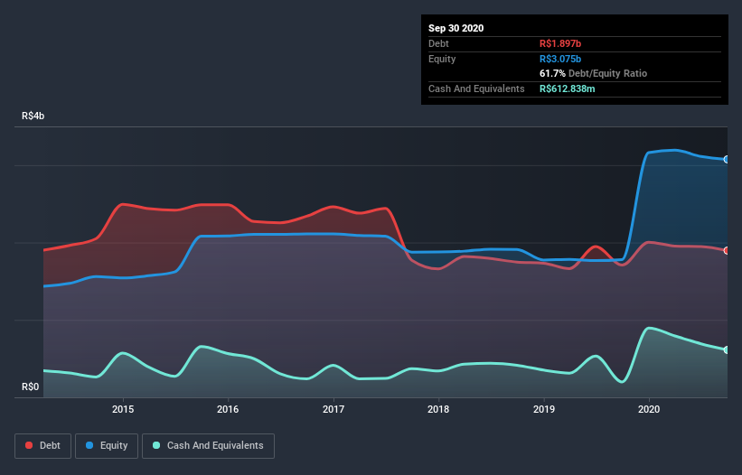Click the tooltip Equity row label

(442, 59)
